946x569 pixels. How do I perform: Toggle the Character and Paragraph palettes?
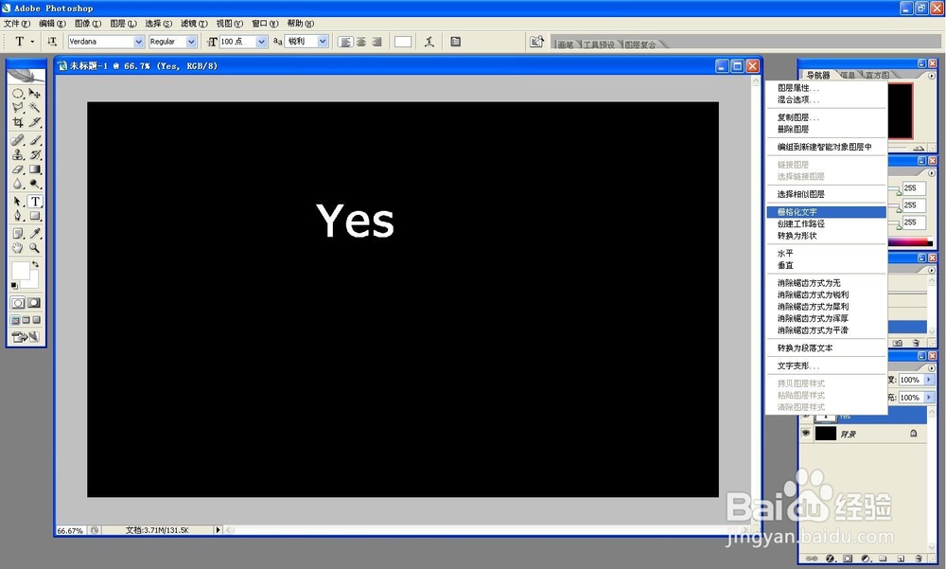(x=456, y=42)
